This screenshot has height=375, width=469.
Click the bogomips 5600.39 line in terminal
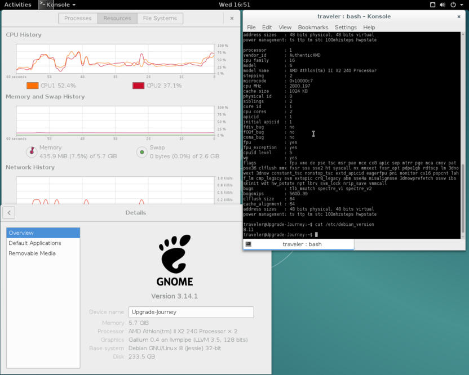pos(275,194)
